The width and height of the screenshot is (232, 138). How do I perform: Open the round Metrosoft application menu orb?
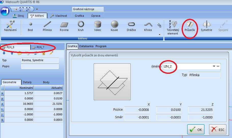[x=5, y=11]
